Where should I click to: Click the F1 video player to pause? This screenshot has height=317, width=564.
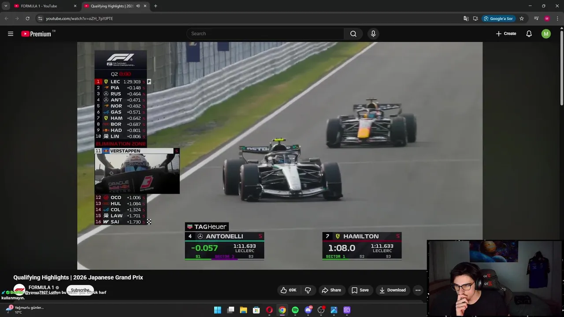click(280, 155)
